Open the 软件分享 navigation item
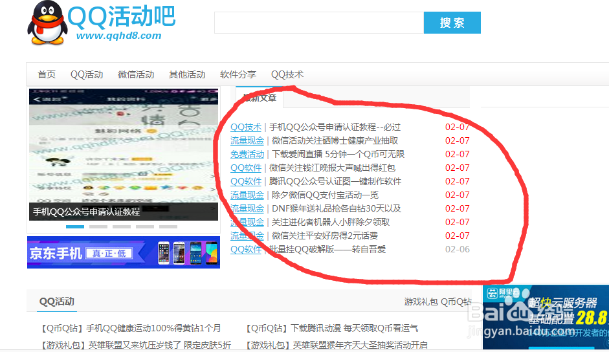 pos(238,74)
